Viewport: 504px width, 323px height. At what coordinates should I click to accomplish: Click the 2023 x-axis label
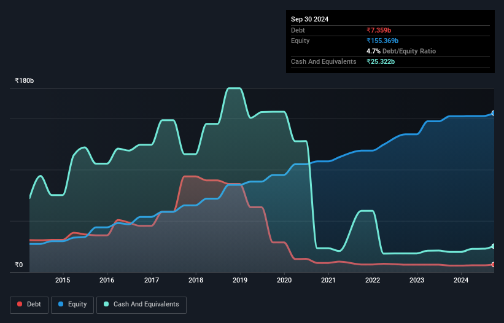417,280
